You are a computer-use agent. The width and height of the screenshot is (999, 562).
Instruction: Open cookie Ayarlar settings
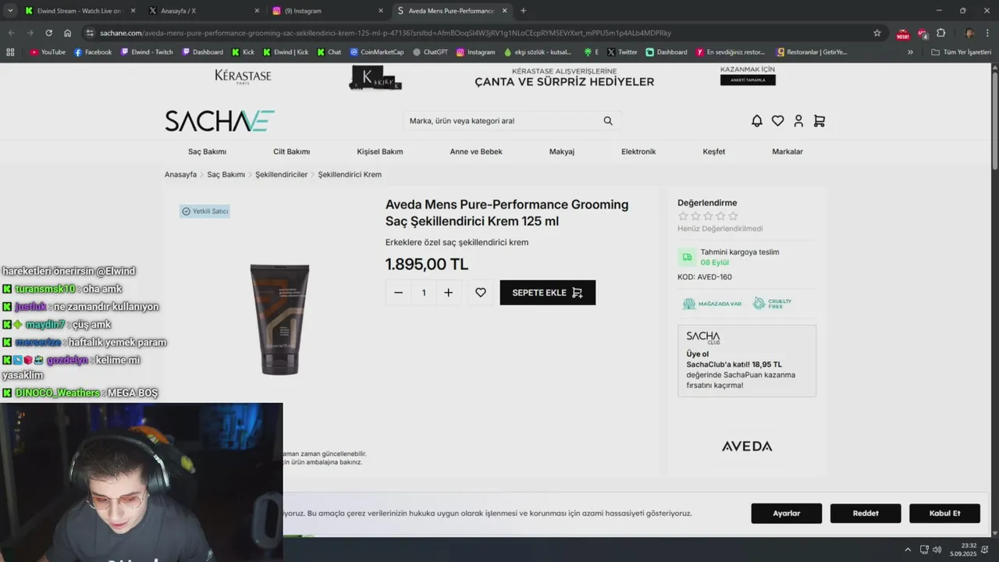pyautogui.click(x=787, y=514)
